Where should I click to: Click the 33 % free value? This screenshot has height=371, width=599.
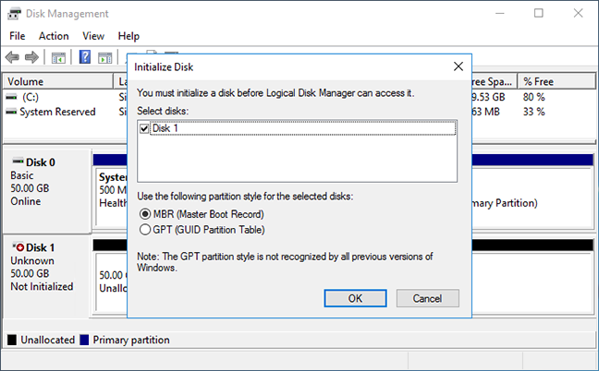point(533,112)
